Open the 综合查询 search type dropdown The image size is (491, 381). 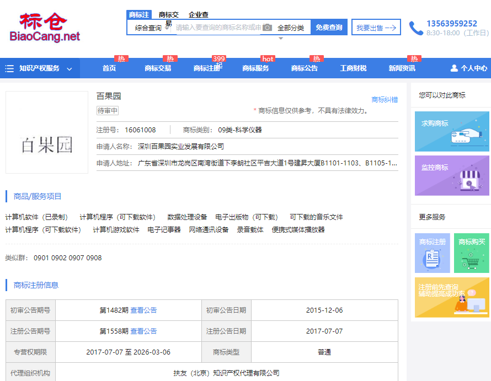[x=152, y=28]
